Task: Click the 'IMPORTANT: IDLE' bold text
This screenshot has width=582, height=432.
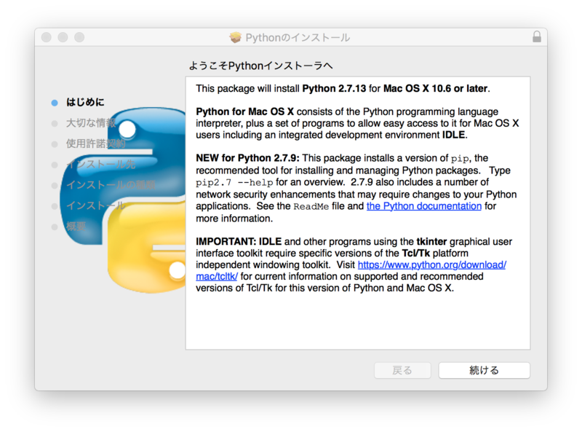Action: point(239,242)
